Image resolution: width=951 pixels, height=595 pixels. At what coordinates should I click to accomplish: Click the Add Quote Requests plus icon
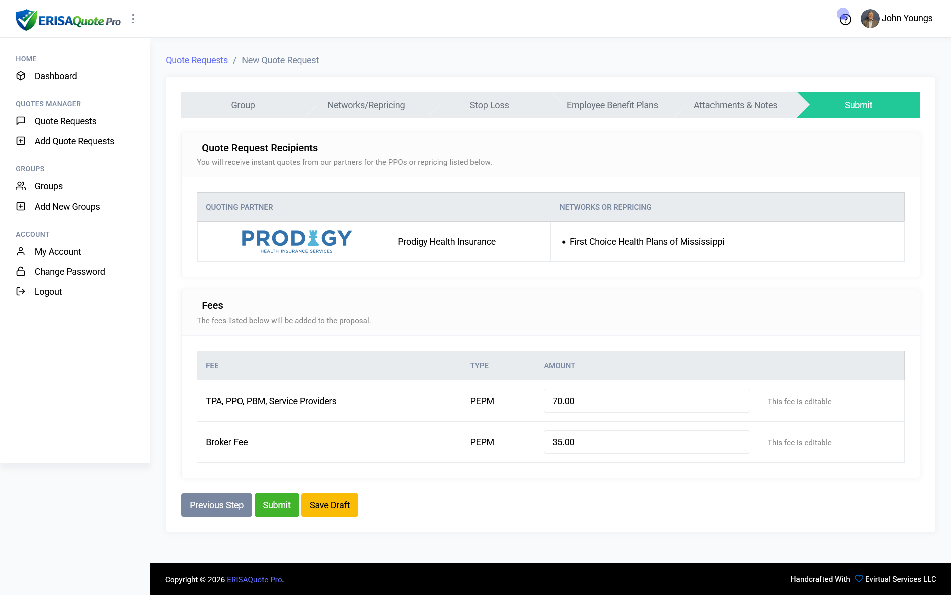click(21, 141)
